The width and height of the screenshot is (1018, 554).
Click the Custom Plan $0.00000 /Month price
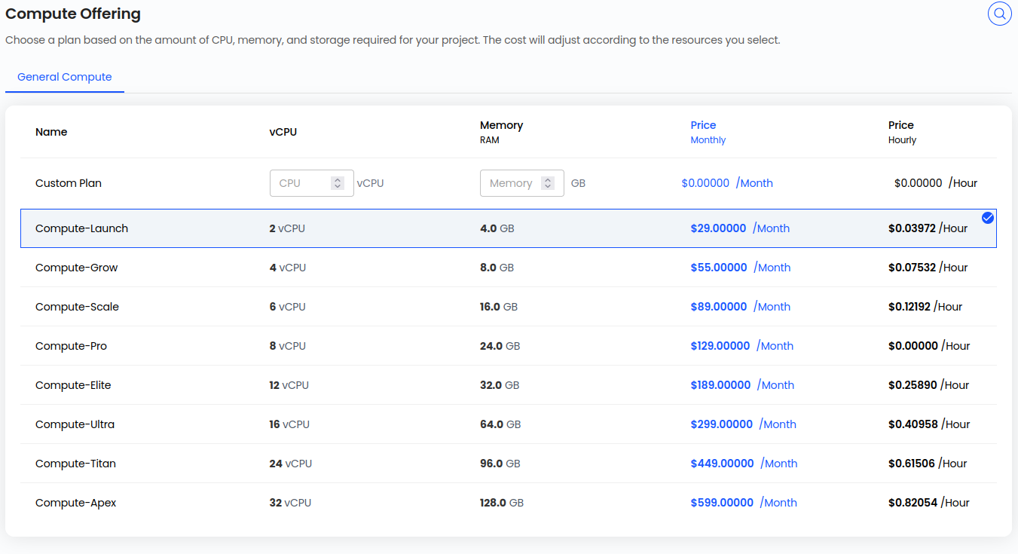[727, 183]
